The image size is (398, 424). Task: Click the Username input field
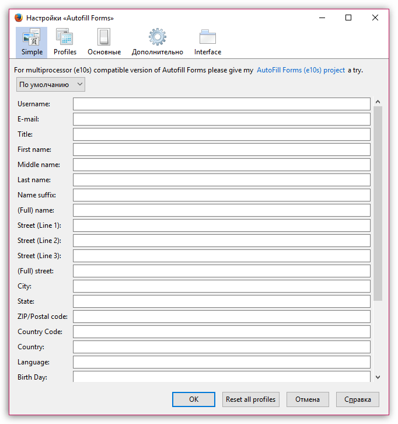pyautogui.click(x=221, y=104)
